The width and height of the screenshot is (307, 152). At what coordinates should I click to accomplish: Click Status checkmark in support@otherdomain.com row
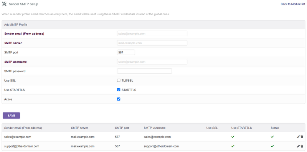pyautogui.click(x=272, y=146)
